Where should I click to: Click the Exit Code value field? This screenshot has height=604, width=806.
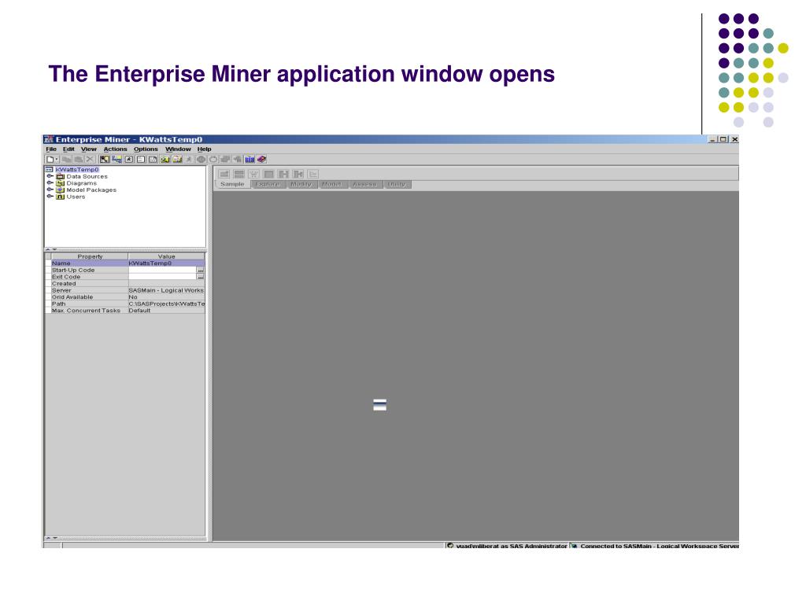click(162, 276)
